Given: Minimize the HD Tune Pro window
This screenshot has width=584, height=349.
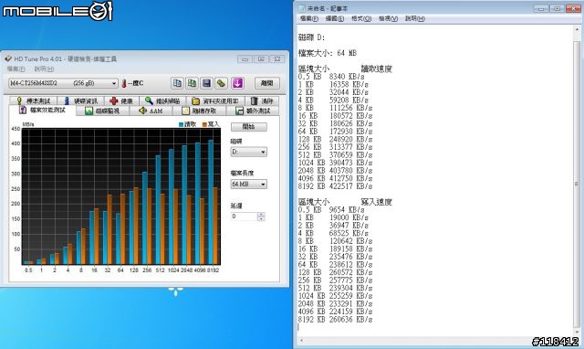Looking at the screenshot, I should (x=245, y=58).
